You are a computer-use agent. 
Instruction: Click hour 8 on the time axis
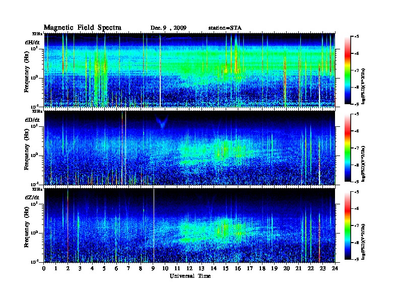coord(141,268)
